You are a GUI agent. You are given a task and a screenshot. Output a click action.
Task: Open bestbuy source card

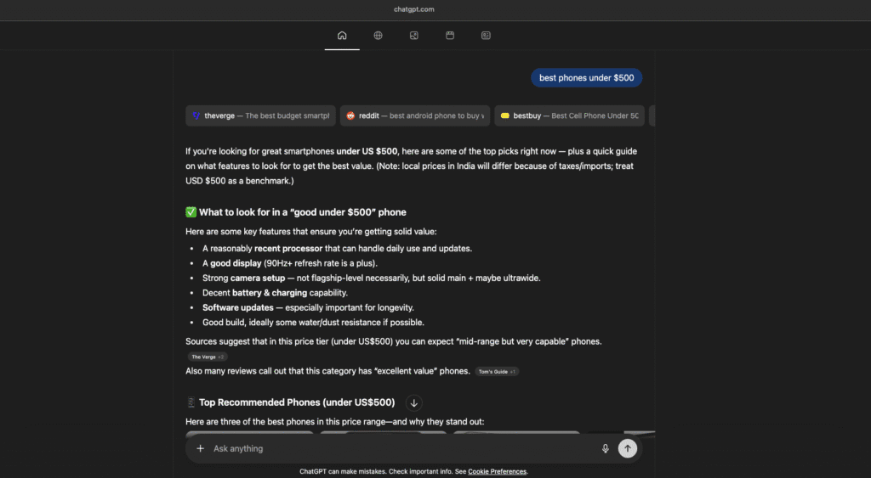[x=569, y=116]
